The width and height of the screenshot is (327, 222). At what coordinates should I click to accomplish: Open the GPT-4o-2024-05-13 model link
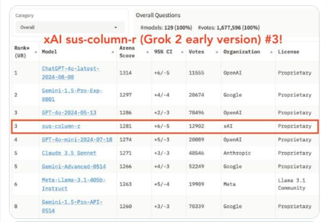pyautogui.click(x=69, y=113)
